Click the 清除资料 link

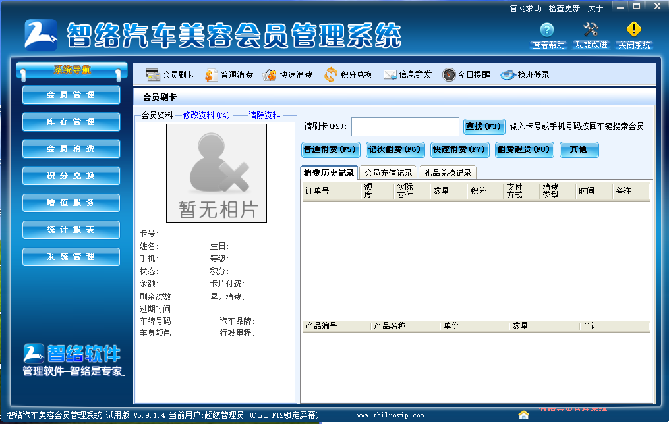click(x=264, y=115)
